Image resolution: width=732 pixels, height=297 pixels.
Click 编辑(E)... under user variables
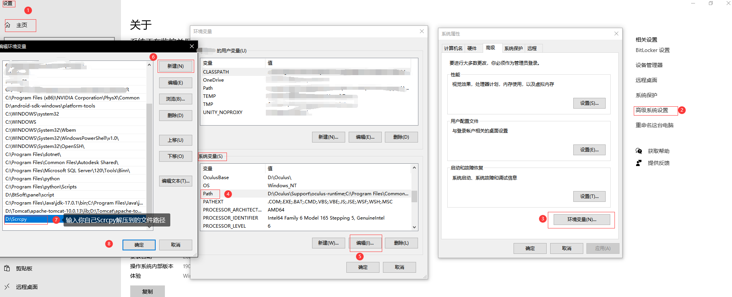click(x=365, y=137)
